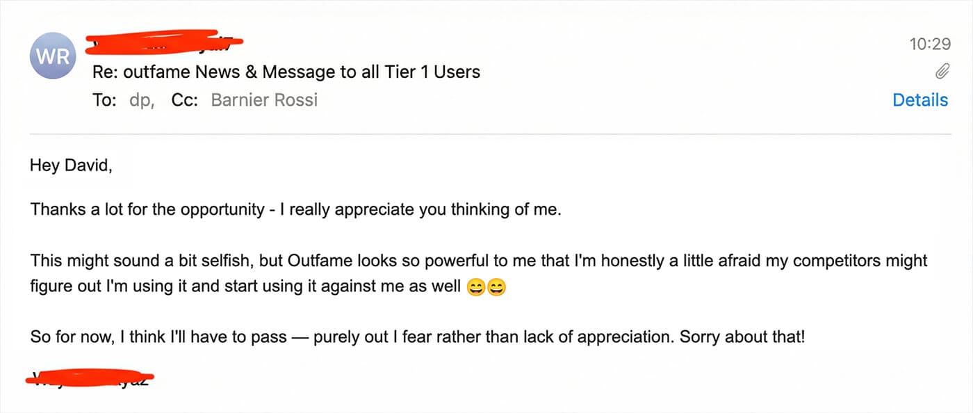The image size is (973, 413).
Task: Click 'Barnier Rossi' in the Cc field
Action: point(264,99)
